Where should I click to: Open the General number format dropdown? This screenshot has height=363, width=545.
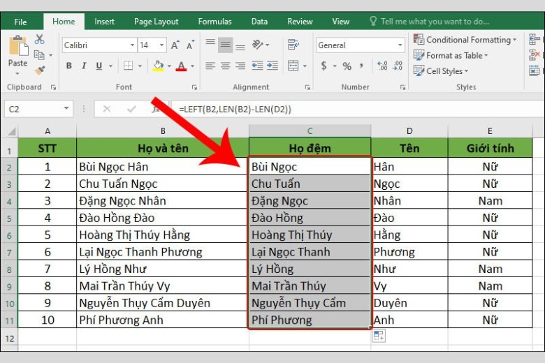point(400,45)
